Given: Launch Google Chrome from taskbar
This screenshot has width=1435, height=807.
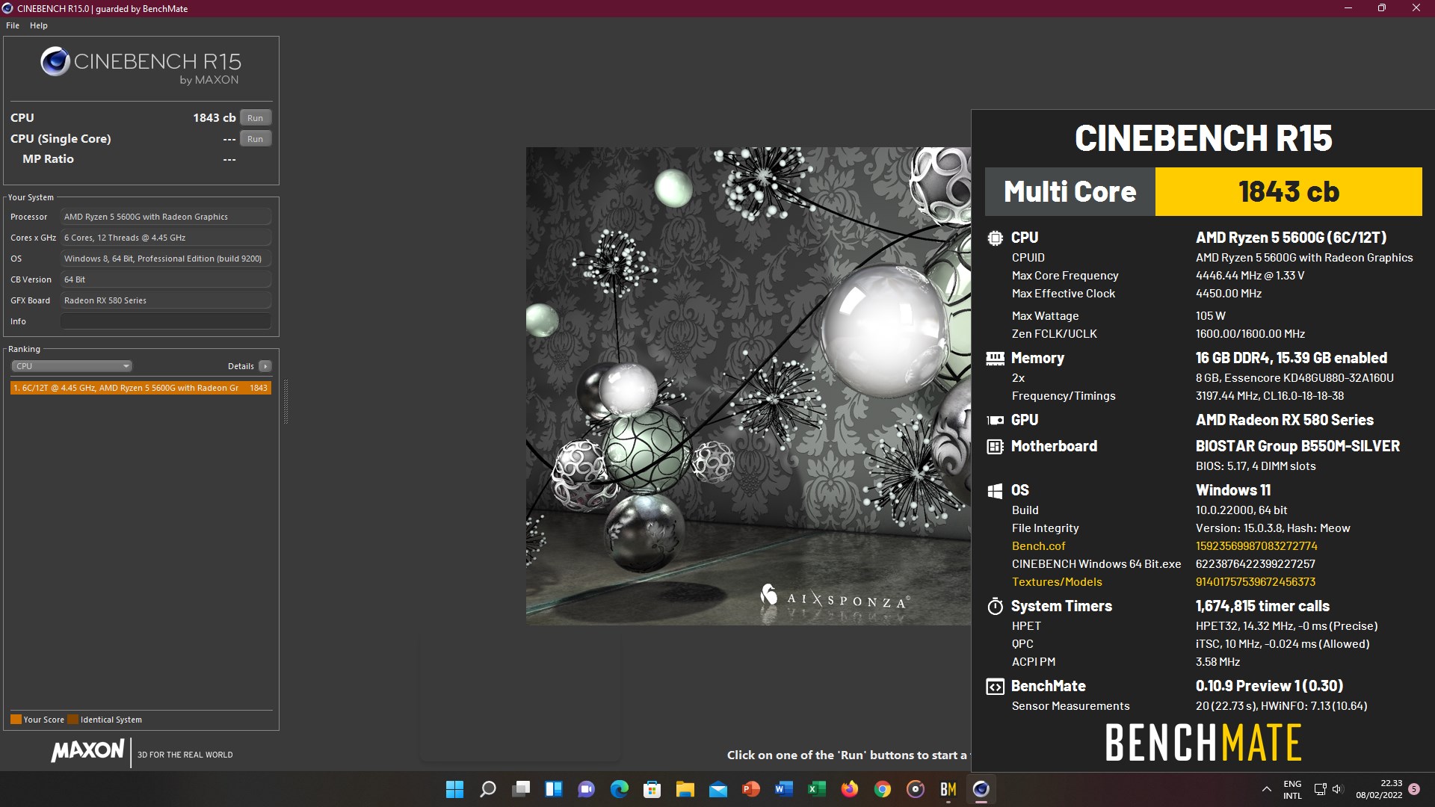Looking at the screenshot, I should (x=882, y=789).
